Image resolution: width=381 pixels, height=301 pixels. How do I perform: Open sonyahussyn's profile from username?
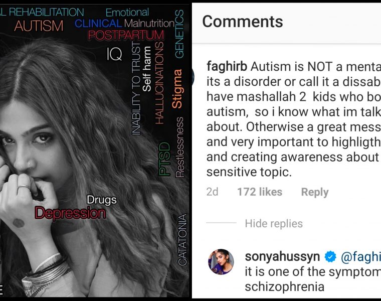pos(283,257)
